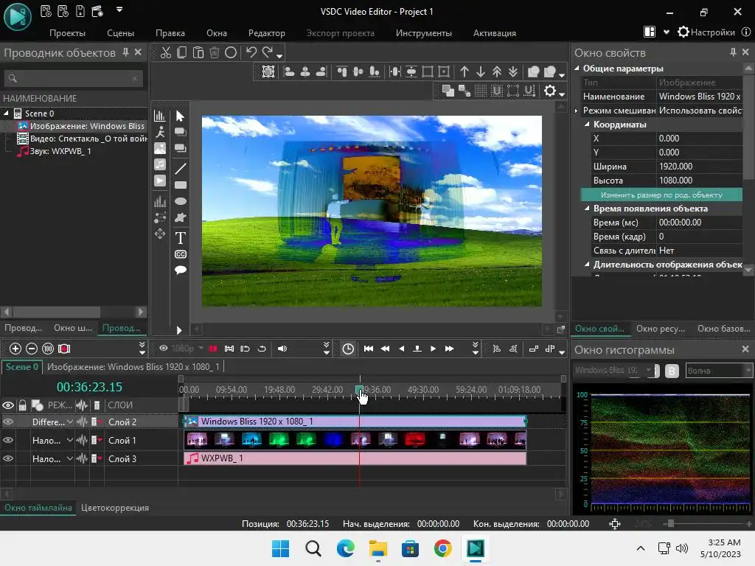Toggle the lock icon in layer header
The height and width of the screenshot is (566, 755).
tap(23, 405)
